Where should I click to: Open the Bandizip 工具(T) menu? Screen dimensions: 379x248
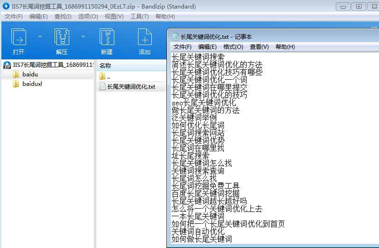139,17
